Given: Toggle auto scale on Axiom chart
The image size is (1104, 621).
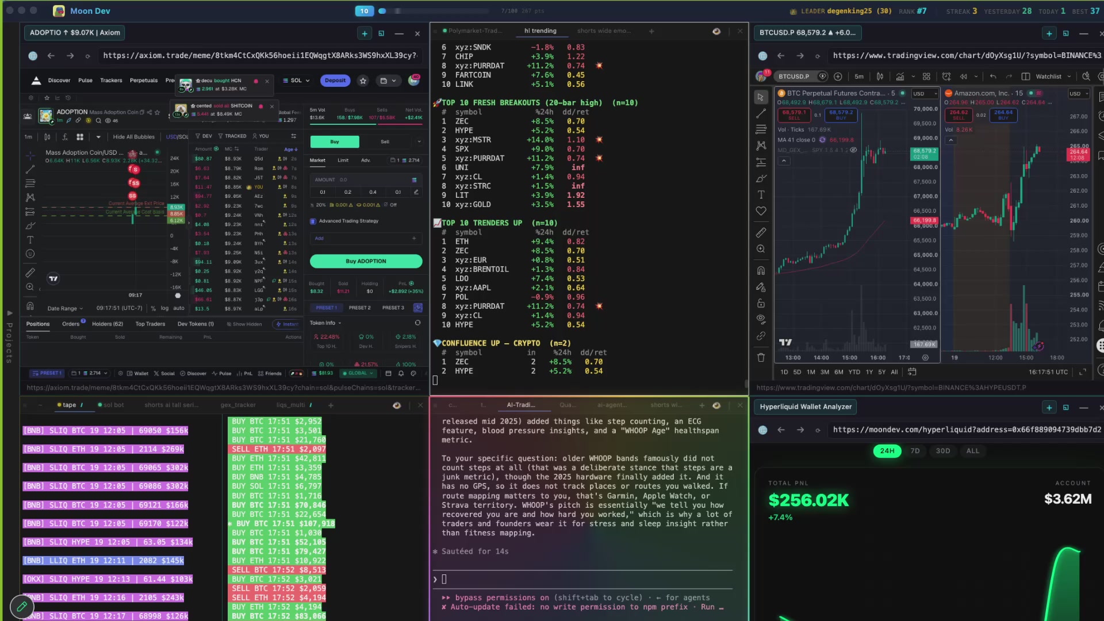Looking at the screenshot, I should (179, 308).
